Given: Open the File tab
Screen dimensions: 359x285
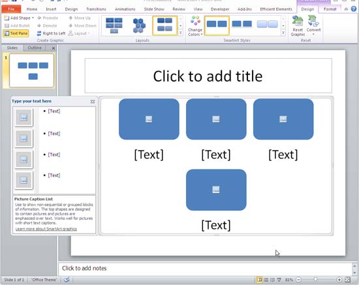Looking at the screenshot, I should pos(11,9).
